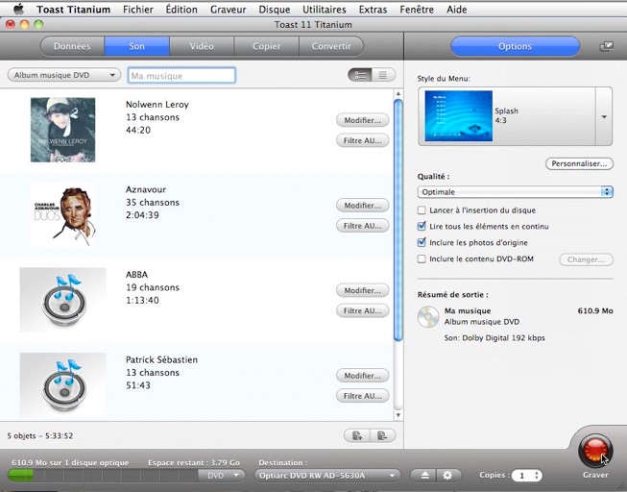The height and width of the screenshot is (492, 627).
Task: Open the Qualité Optimale dropdown
Action: pos(515,192)
